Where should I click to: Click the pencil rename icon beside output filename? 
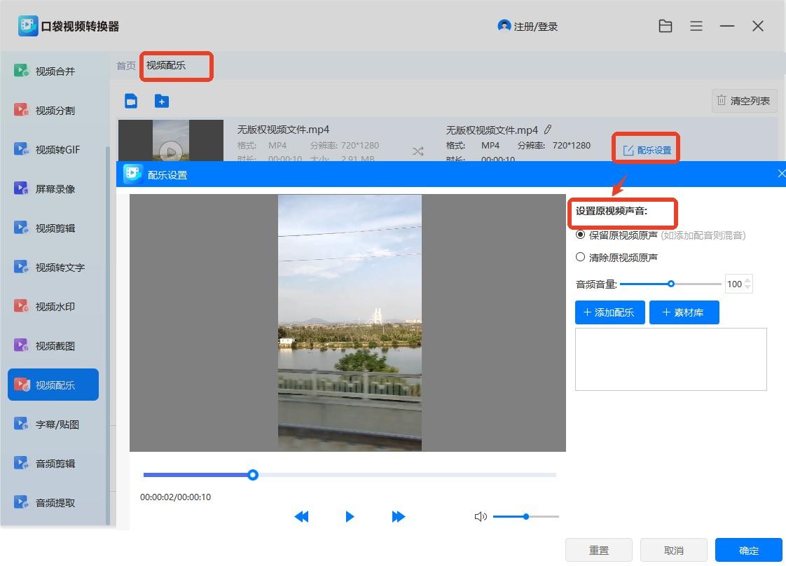[x=548, y=130]
